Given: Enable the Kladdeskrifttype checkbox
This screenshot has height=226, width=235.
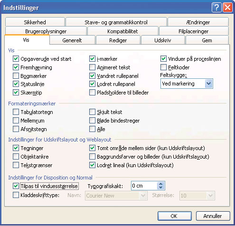Looking at the screenshot, I should [16, 195].
